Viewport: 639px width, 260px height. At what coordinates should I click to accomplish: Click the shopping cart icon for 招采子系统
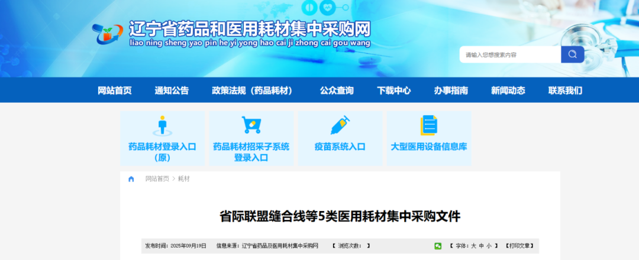[251, 125]
